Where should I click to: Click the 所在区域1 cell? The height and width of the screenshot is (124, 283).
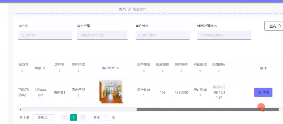click(x=200, y=92)
